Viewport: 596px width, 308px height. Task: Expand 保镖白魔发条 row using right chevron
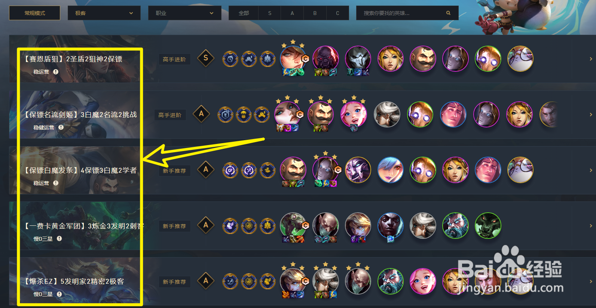click(x=591, y=170)
